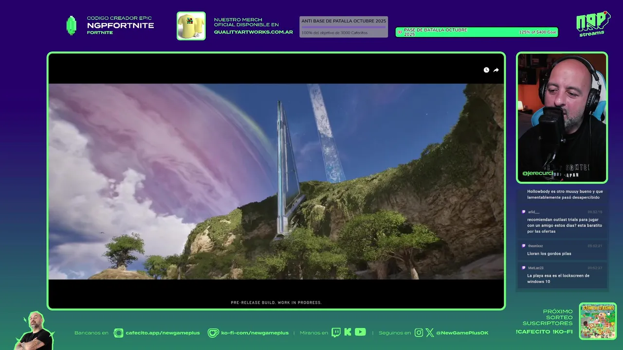This screenshot has height=350, width=623.
Task: Click the Story of Seasons giveaway thumbnail
Action: tap(598, 321)
